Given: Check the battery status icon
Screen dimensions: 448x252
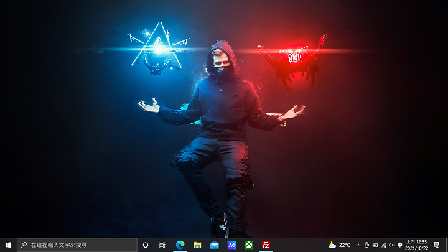Looking at the screenshot, I should click(375, 245).
